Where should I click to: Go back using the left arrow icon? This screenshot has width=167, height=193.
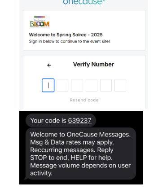coord(49,65)
